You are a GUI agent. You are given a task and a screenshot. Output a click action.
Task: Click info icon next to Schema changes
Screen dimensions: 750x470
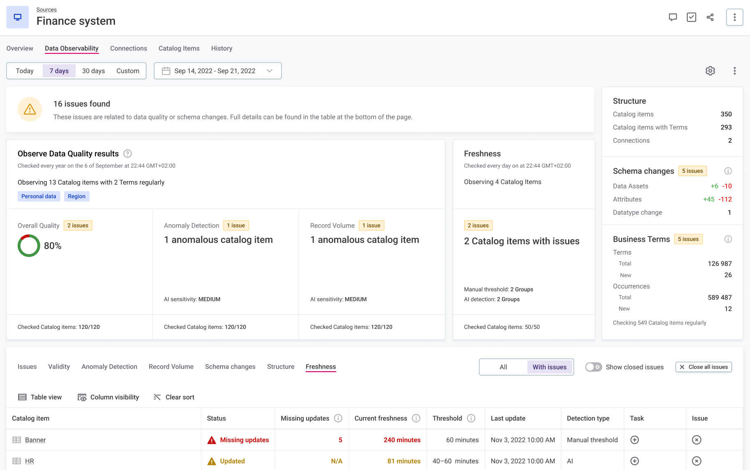coord(728,171)
